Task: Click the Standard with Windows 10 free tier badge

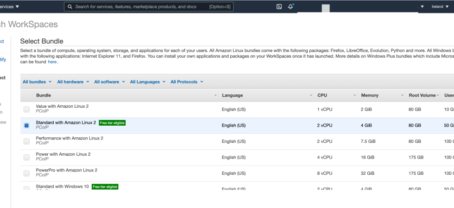Action: [105, 187]
